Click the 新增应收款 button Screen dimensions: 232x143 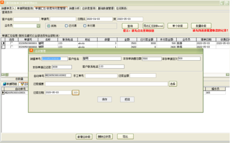pos(84,136)
